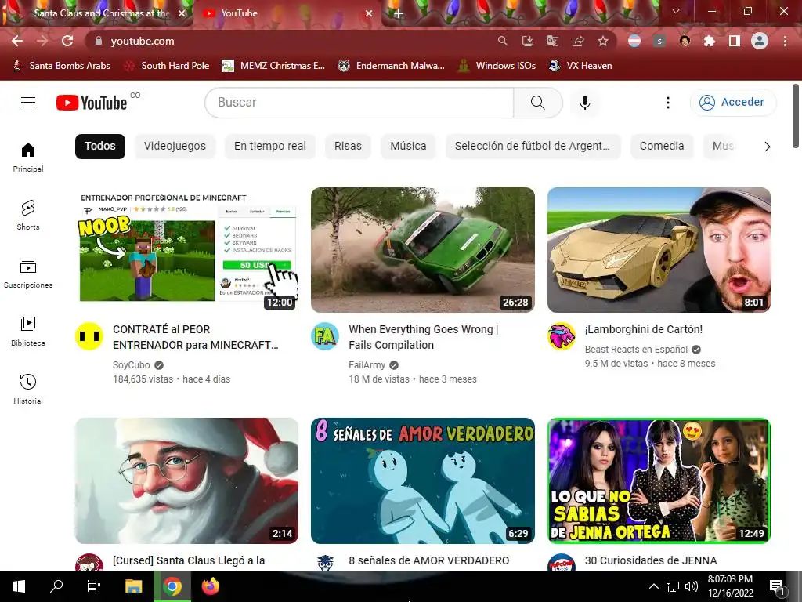The width and height of the screenshot is (802, 602).
Task: Click SoyCubo channel avatar
Action: point(89,336)
